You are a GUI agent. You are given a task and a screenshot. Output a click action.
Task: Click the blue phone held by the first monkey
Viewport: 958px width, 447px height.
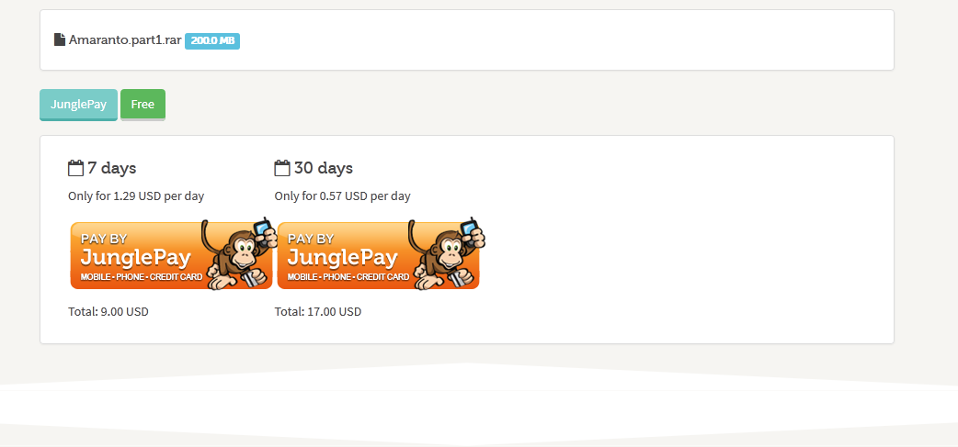263,227
